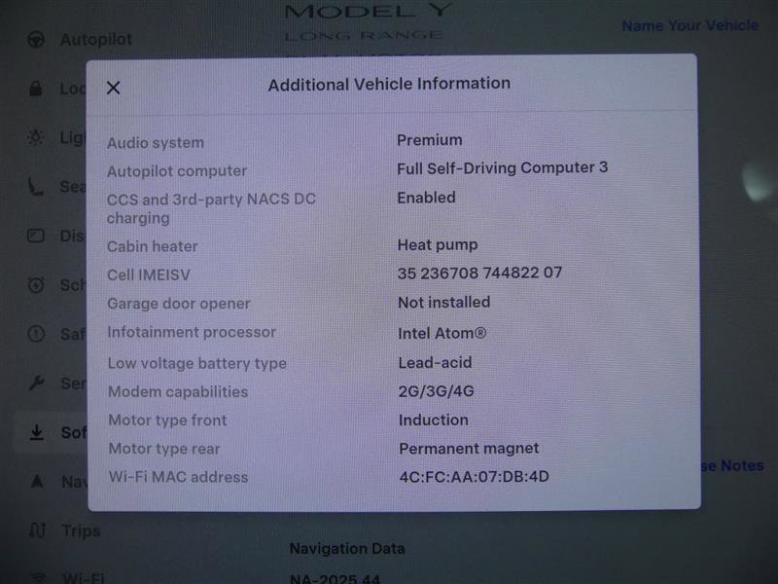Screen dimensions: 778x584
Task: Open the Lights bulb icon
Action: coord(35,138)
